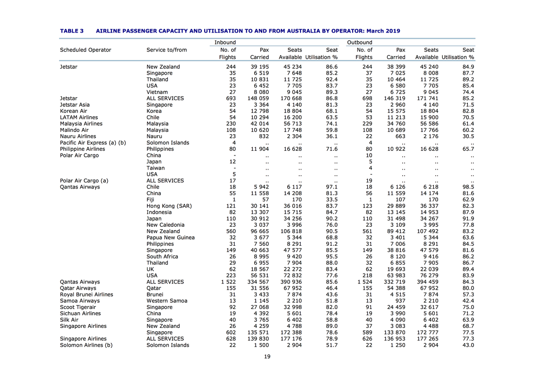The height and width of the screenshot is (378, 535).
Task: Click the table title 'TABLE 3'
Action: tap(72, 31)
